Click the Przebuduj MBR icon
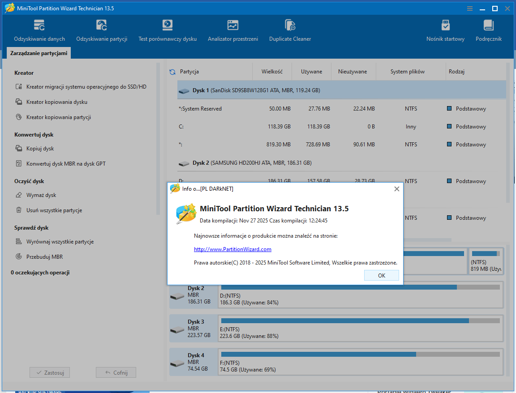Image resolution: width=516 pixels, height=393 pixels. [19, 256]
